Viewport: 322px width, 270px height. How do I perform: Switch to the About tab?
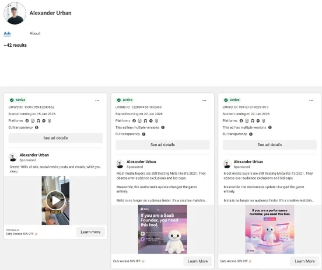(x=35, y=33)
